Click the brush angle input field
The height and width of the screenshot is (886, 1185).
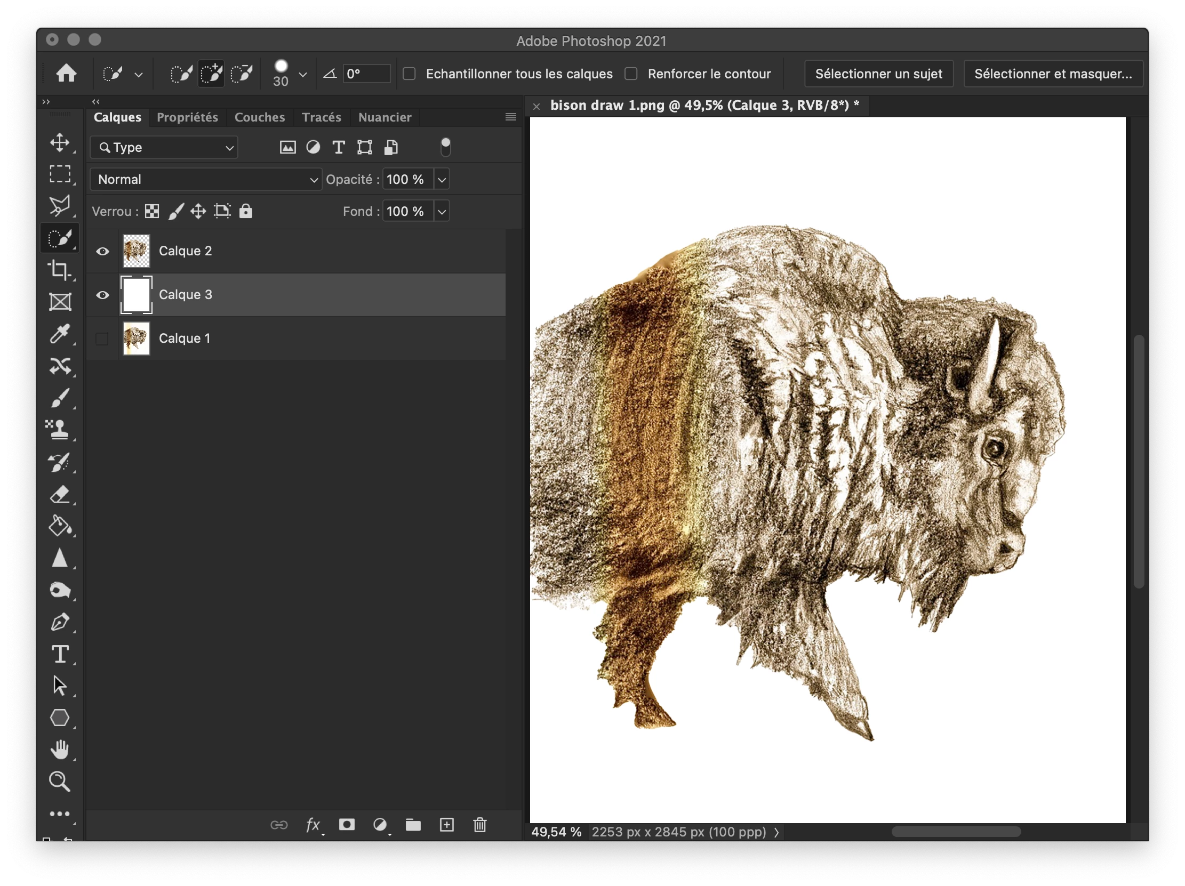pyautogui.click(x=366, y=74)
